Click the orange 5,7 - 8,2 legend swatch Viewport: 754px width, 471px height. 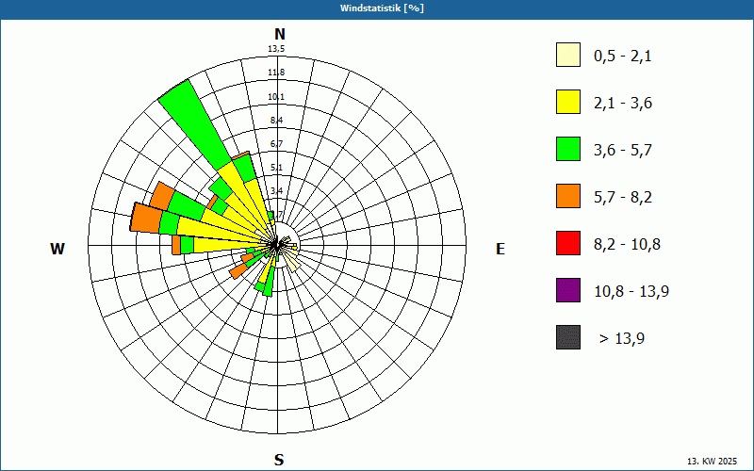pyautogui.click(x=568, y=196)
